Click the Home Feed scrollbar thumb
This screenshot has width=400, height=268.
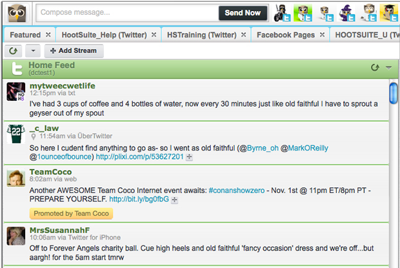pos(393,93)
